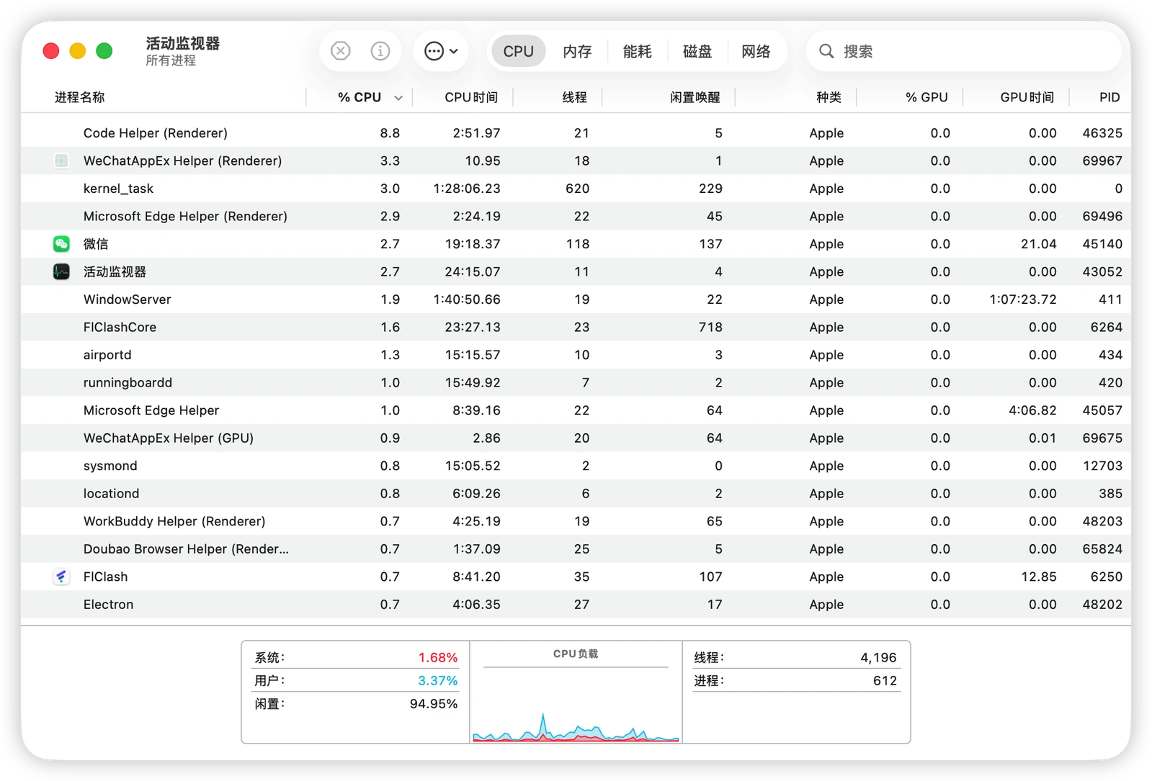This screenshot has height=781, width=1152.
Task: Select the locationd process row
Action: [x=576, y=493]
